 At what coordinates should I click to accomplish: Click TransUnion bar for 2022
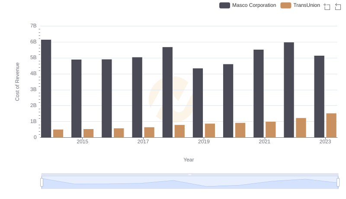(x=301, y=128)
